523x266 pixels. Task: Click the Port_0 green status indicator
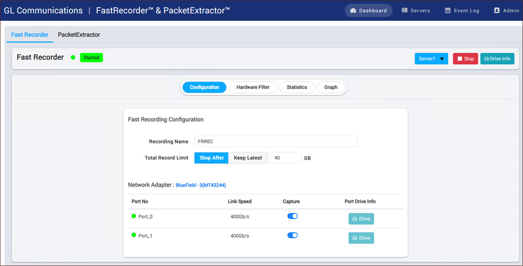tap(134, 216)
